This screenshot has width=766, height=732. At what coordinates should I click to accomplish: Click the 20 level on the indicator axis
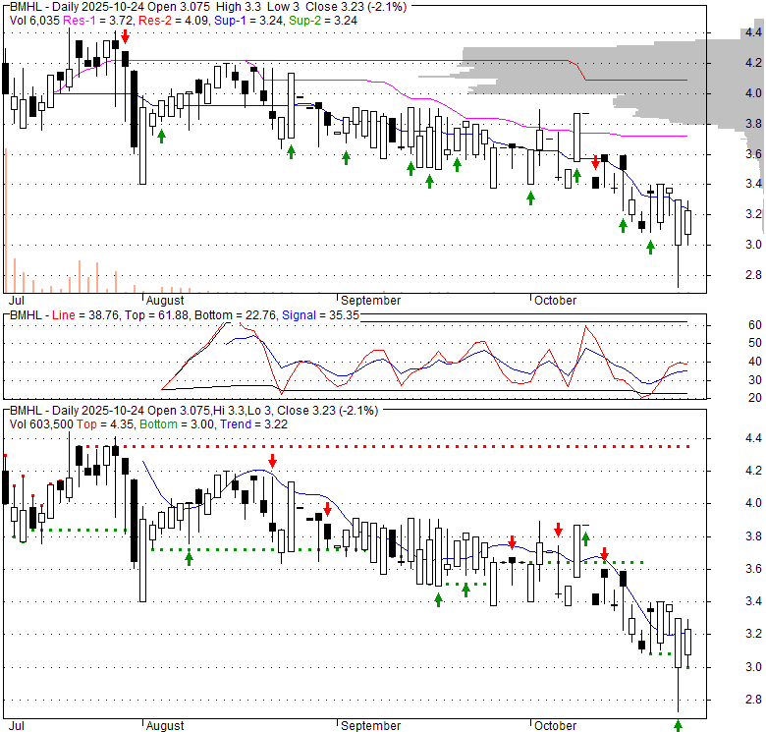(755, 398)
